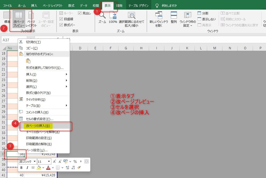Center-align text in mini toolbar
Screen dimensions: 266x178
(x=33, y=168)
